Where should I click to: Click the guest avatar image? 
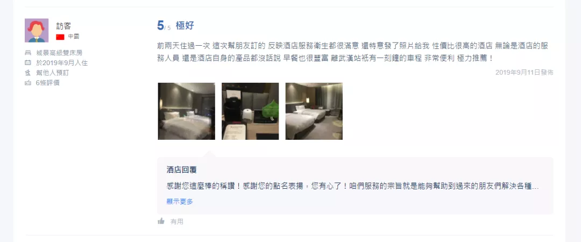point(37,31)
